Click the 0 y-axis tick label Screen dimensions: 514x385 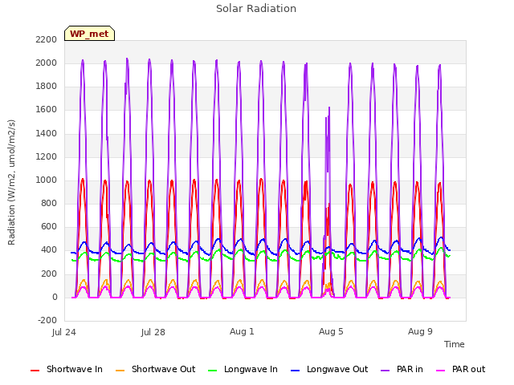click(55, 298)
